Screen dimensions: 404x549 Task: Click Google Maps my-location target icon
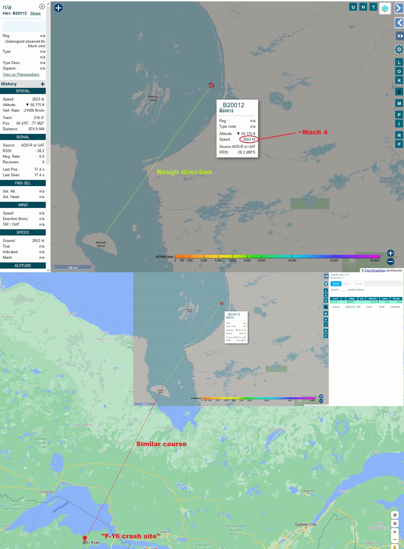click(395, 524)
